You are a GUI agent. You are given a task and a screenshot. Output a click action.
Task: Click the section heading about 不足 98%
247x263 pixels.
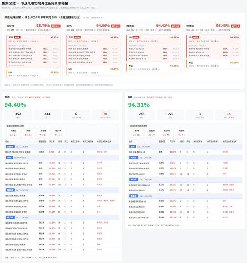(x=42, y=17)
